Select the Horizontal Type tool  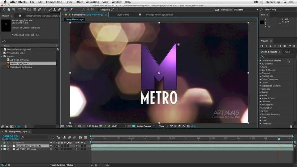(x=44, y=10)
